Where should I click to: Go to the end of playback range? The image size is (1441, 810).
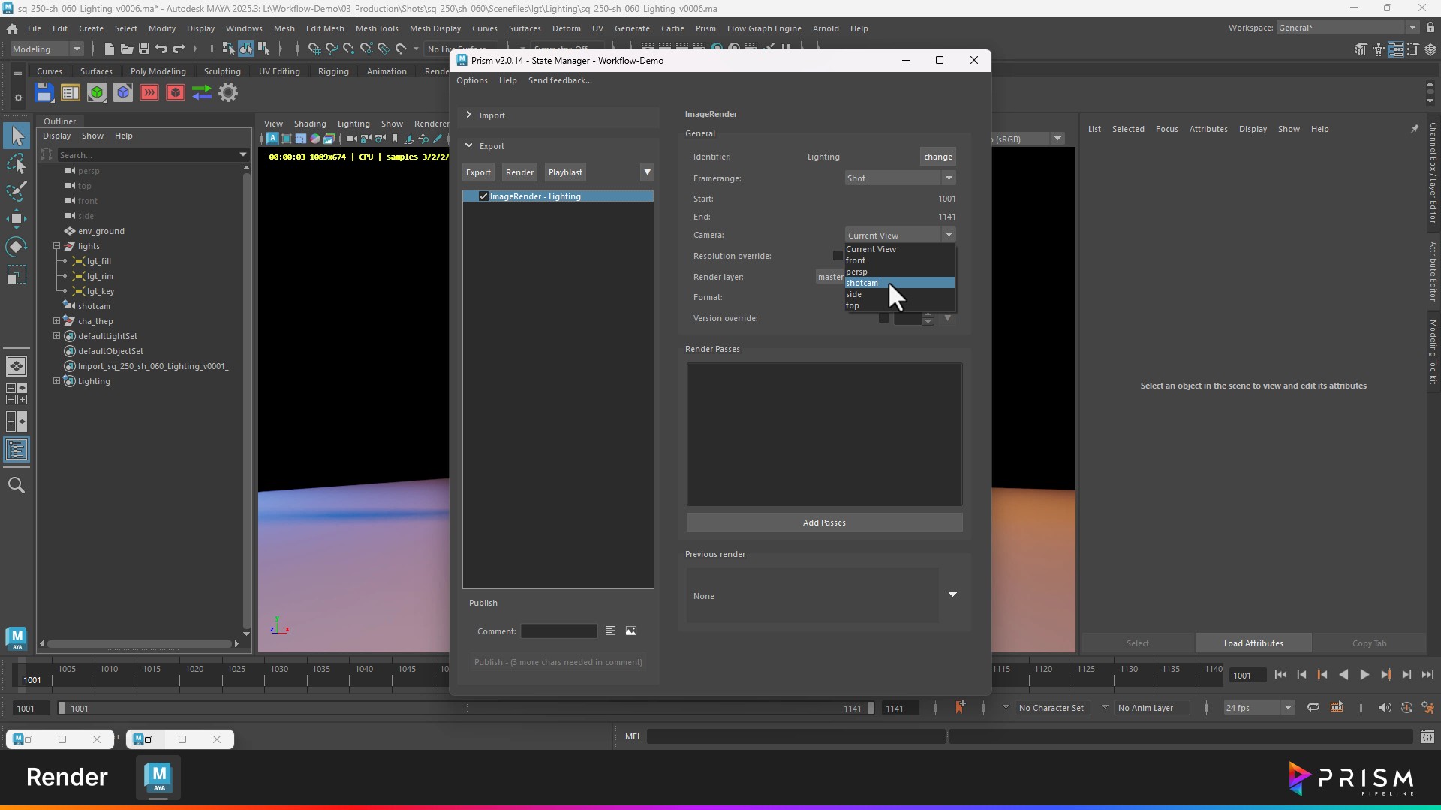1427,675
